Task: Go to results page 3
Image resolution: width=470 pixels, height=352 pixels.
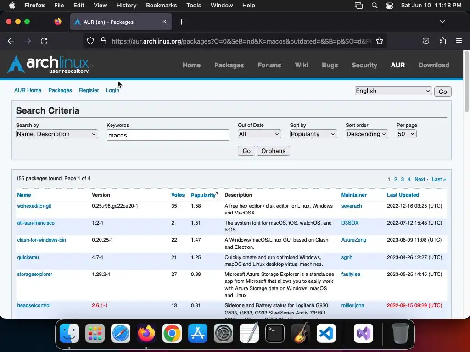Action: click(x=402, y=179)
